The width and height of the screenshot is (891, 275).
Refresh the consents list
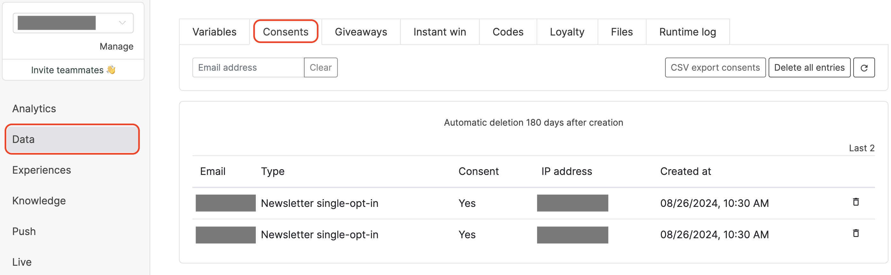click(864, 67)
